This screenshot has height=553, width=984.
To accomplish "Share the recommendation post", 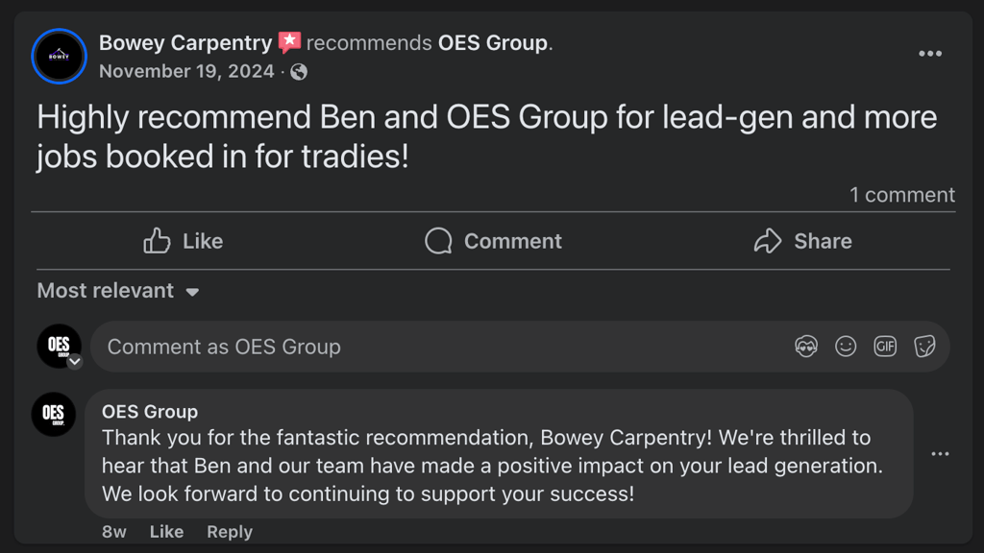I will tap(802, 241).
